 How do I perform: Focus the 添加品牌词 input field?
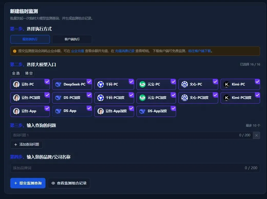[x=135, y=168]
